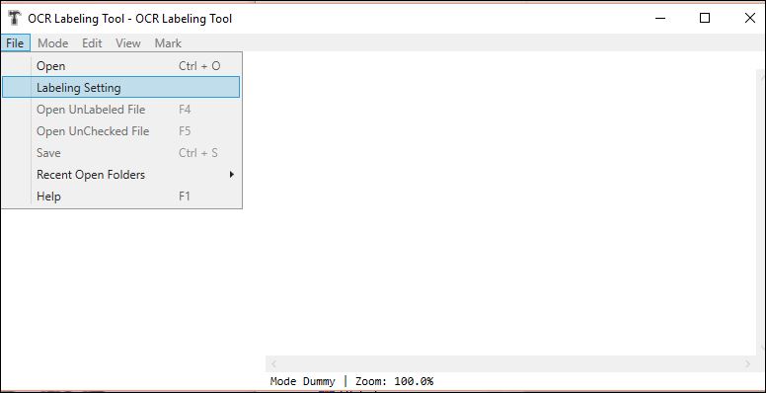Viewport: 766px width, 393px height.
Task: Open the View menu
Action: tap(128, 43)
